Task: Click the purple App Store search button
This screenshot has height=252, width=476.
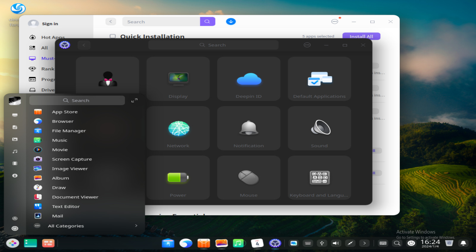Action: coord(207,21)
